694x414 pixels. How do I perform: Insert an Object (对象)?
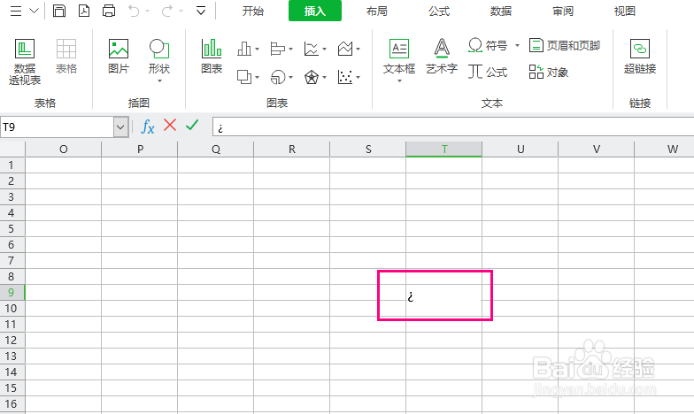click(x=549, y=72)
